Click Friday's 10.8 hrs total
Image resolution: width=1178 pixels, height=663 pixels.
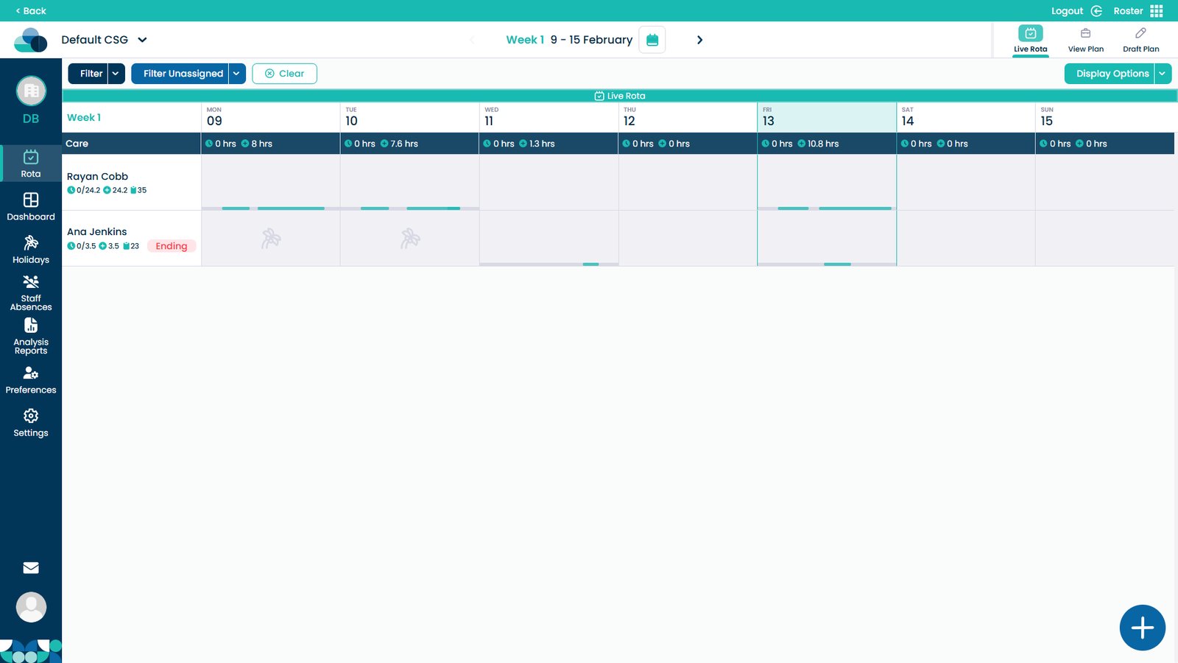click(818, 144)
